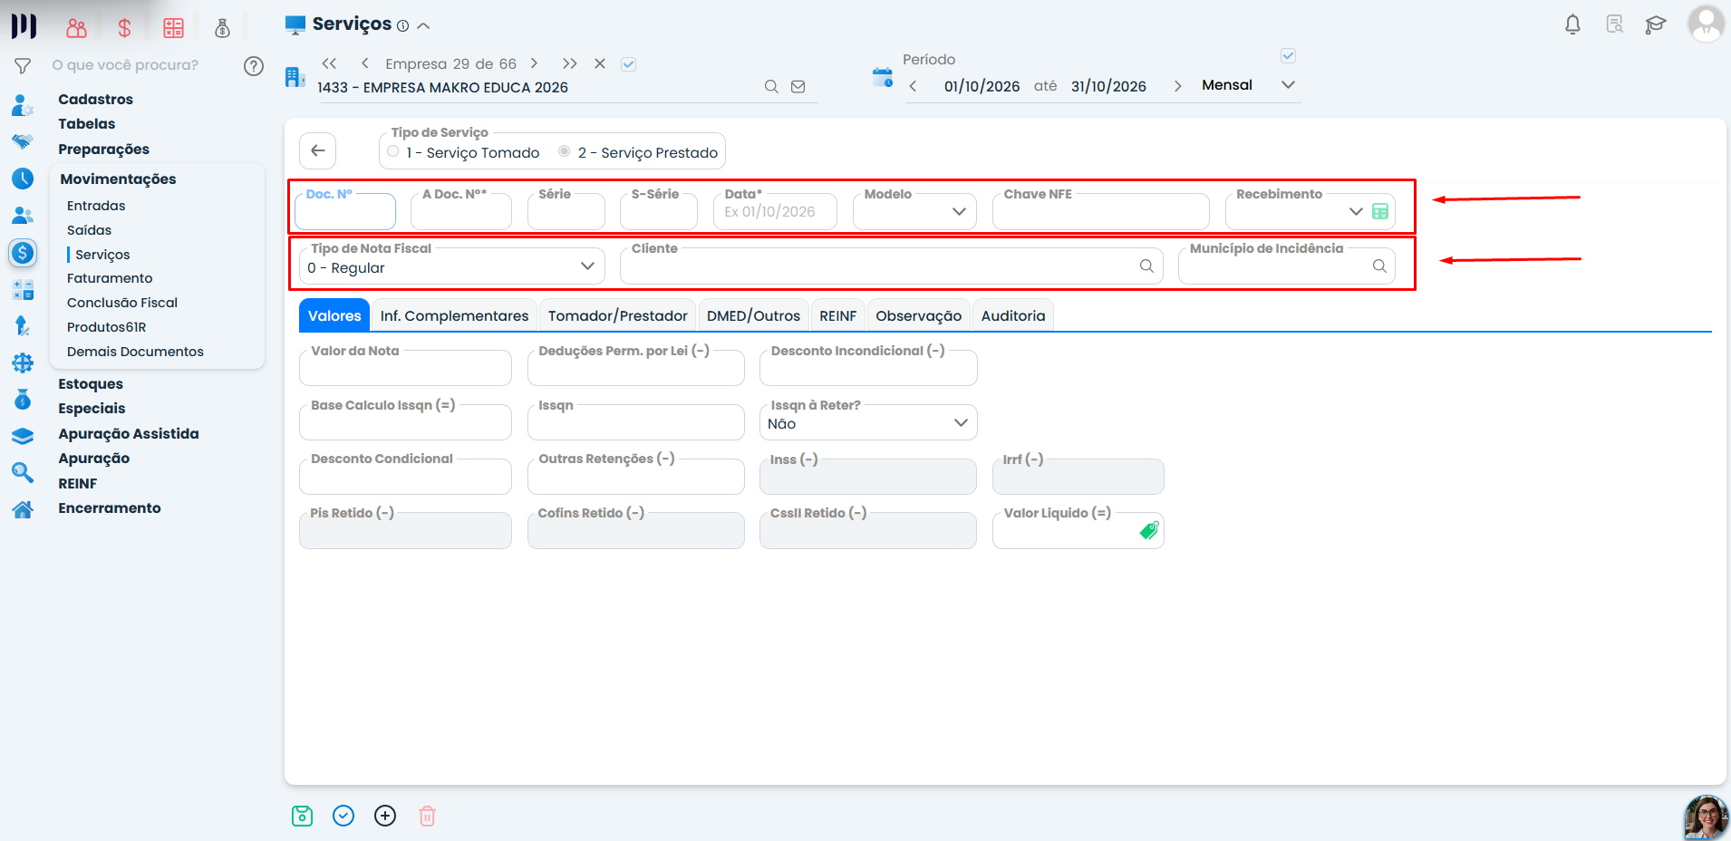Open the Recebimento green calculator icon
The image size is (1731, 841).
point(1380,211)
